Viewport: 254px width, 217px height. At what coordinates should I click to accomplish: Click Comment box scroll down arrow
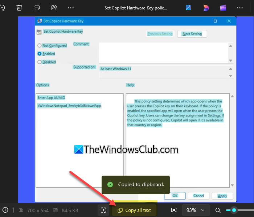point(230,61)
